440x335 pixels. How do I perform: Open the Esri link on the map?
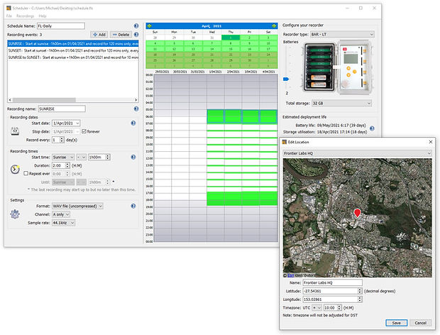point(291,275)
